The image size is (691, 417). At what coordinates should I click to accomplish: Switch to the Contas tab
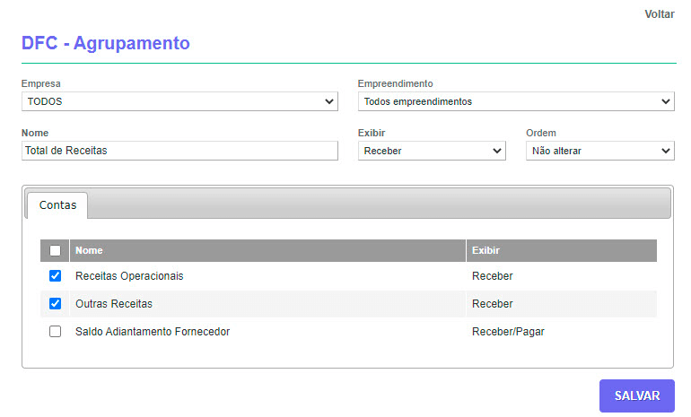[57, 205]
